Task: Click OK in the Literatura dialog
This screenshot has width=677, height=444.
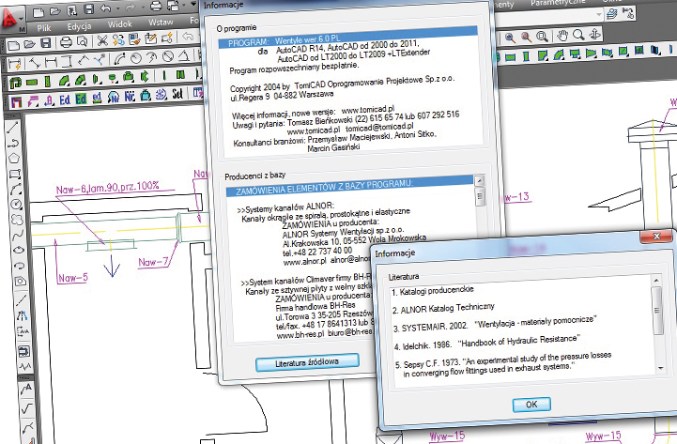Action: tap(531, 405)
